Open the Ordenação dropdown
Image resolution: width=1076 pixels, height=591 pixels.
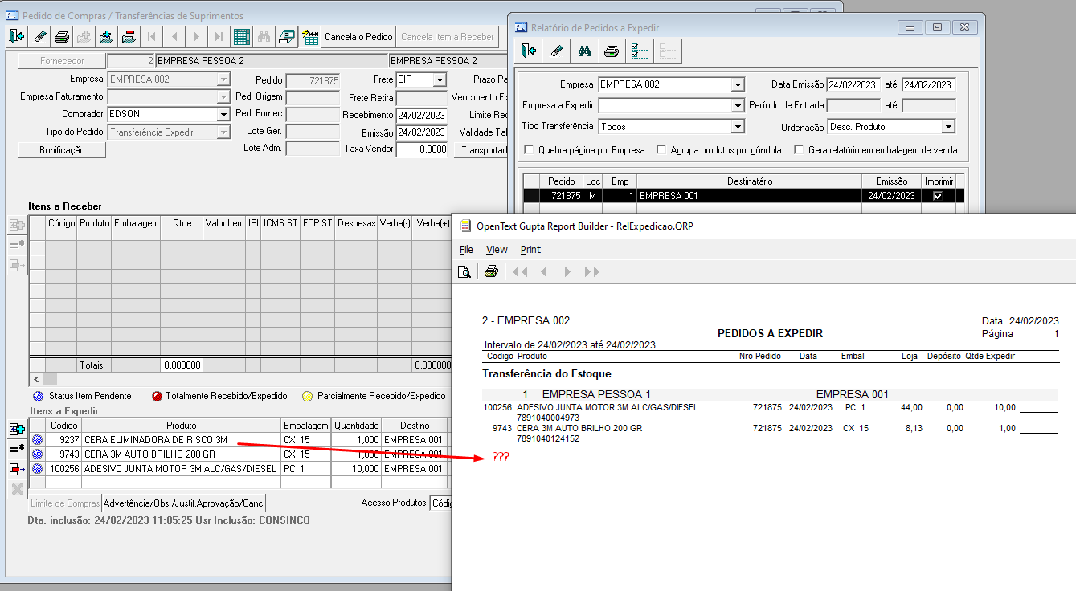pos(948,127)
